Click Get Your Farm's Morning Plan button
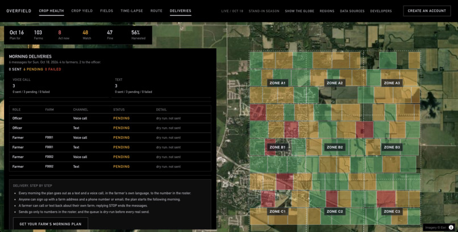Viewport: 458px width, 232px height. 51,224
